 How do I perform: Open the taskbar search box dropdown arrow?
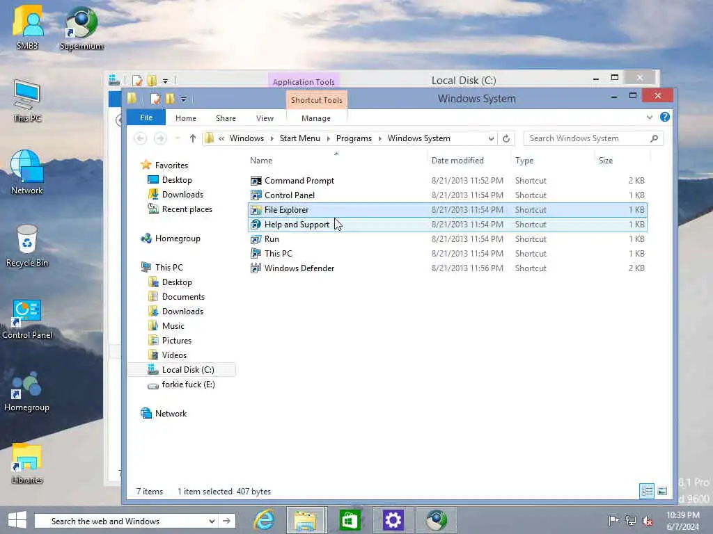coord(212,521)
